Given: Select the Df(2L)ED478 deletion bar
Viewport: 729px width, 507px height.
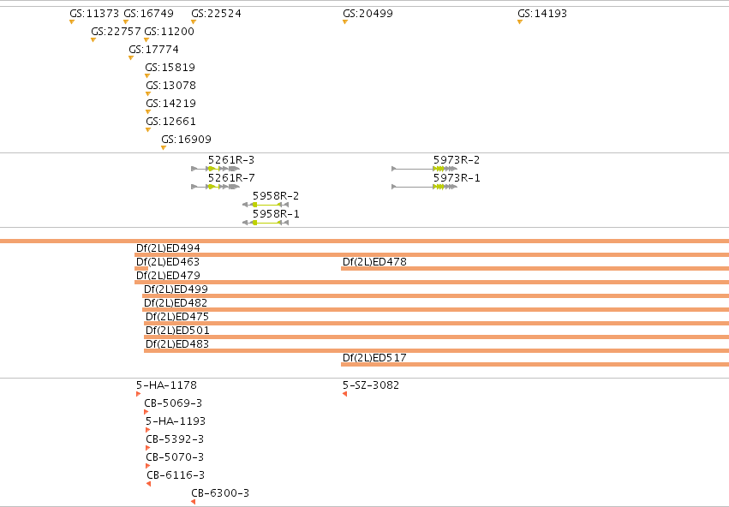Looking at the screenshot, I should coord(535,269).
